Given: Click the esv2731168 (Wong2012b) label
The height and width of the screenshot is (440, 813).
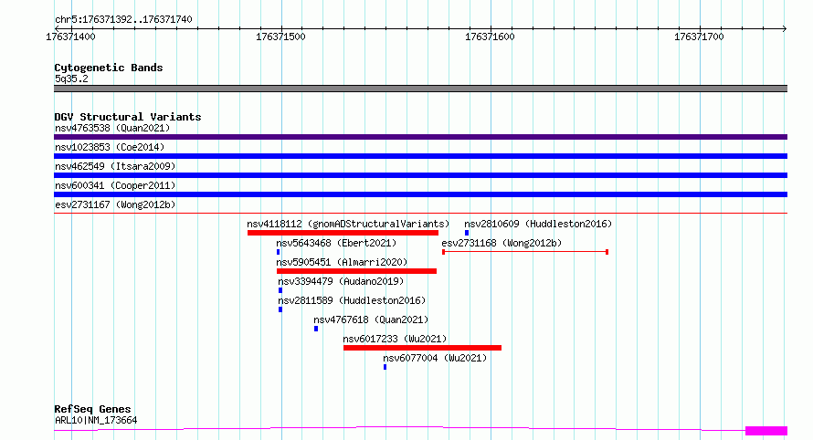Looking at the screenshot, I should click(x=502, y=243).
